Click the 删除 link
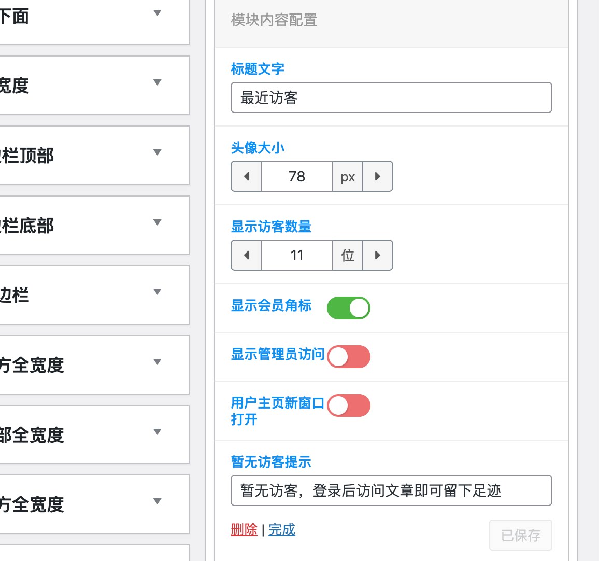Image resolution: width=599 pixels, height=561 pixels. (x=244, y=530)
